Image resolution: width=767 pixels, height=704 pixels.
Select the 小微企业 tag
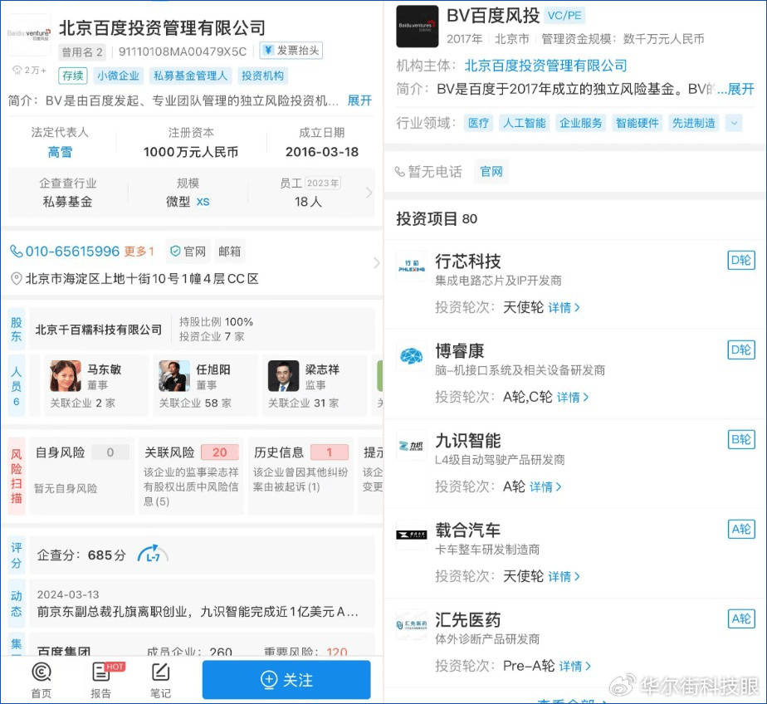coord(118,76)
